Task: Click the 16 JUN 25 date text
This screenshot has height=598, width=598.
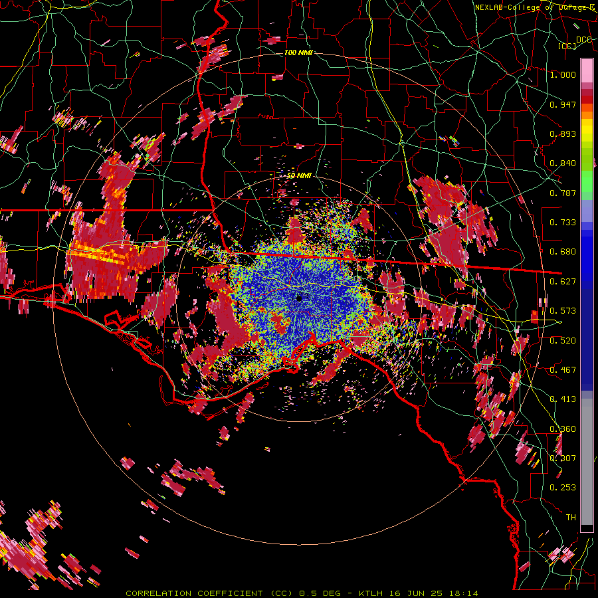Action: pyautogui.click(x=416, y=593)
